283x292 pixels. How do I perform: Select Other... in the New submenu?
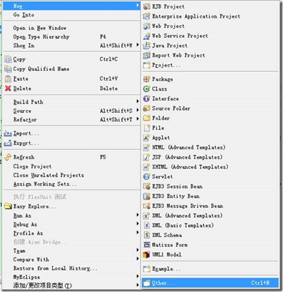(210, 283)
